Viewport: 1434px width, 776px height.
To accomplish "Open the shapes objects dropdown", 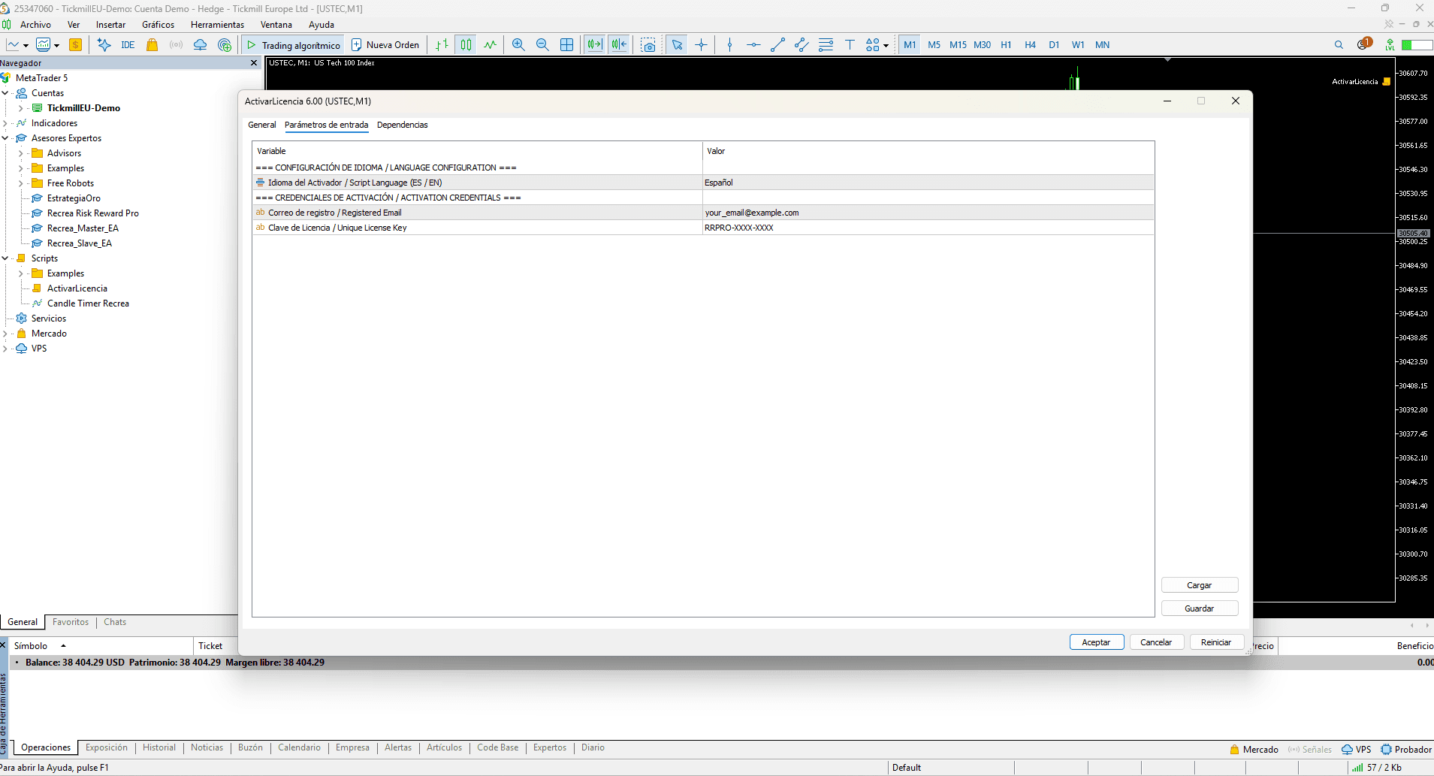I will point(877,45).
